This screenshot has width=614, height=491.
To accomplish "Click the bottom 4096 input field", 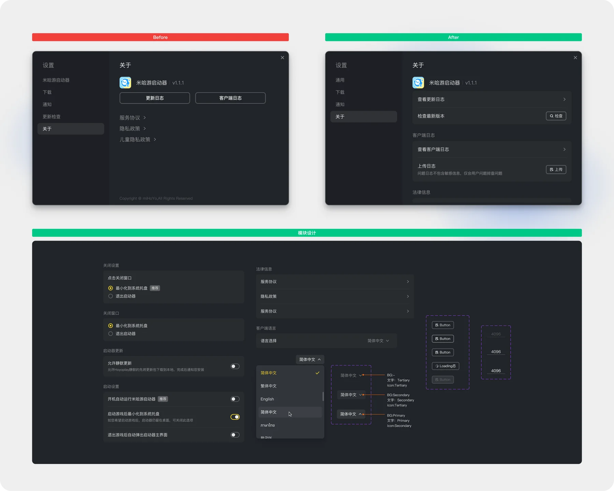I will (496, 371).
